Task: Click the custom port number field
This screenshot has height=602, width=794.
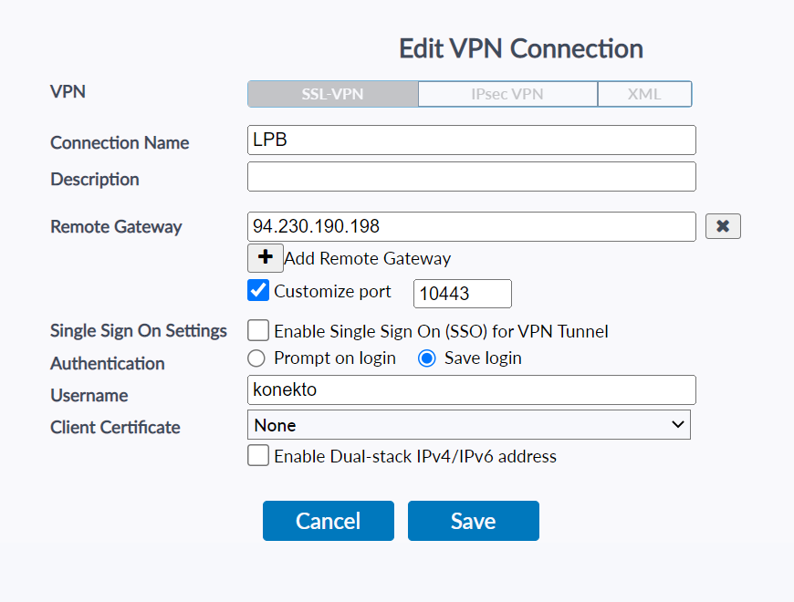Action: tap(462, 293)
